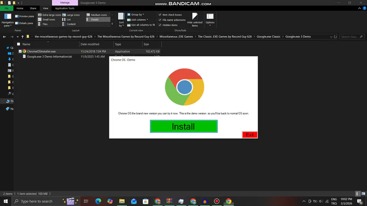
Task: Open the File ribbon tab
Action: pyautogui.click(x=7, y=8)
